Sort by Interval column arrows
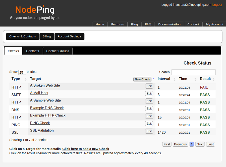Image resolution: width=226 pixels, height=167 pixels. click(175, 79)
